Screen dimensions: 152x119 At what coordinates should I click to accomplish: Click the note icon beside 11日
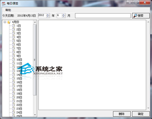(14, 64)
